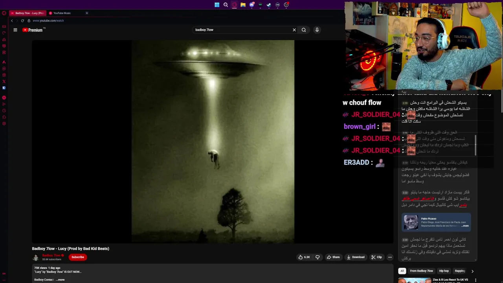Open a new browser tab

coord(87,13)
